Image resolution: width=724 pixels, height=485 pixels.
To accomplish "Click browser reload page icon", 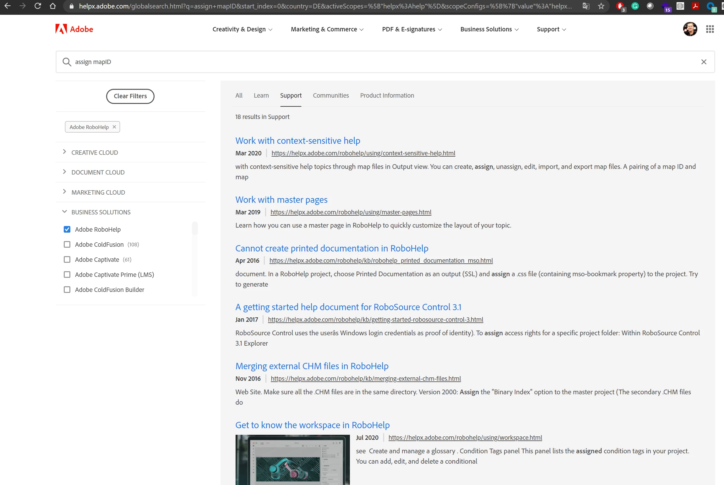I will pyautogui.click(x=38, y=6).
